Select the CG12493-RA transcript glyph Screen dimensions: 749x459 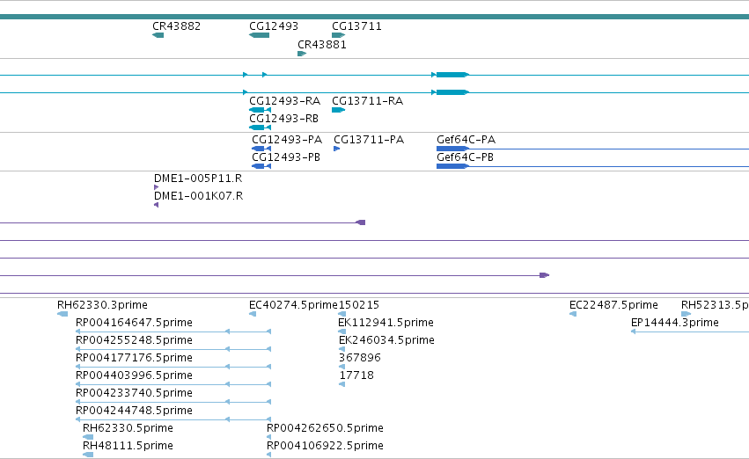pyautogui.click(x=261, y=110)
